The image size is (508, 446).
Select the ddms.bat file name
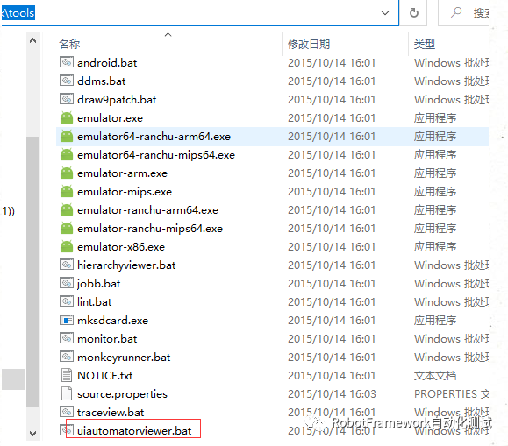(102, 81)
